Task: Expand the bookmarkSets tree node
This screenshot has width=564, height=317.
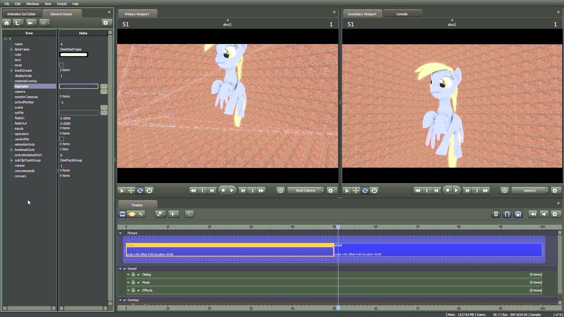Action: pos(11,150)
